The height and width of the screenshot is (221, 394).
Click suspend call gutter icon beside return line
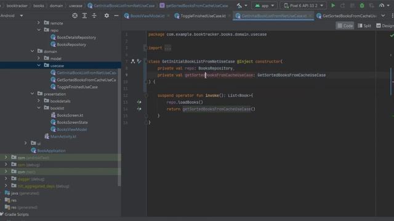pos(139,109)
